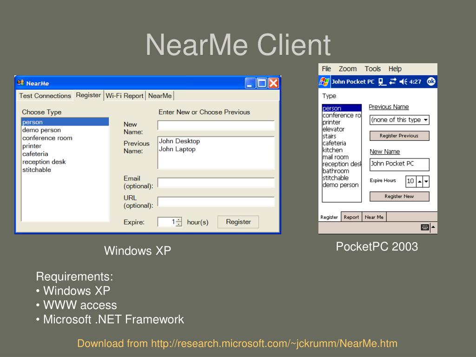
Task: Select 'cafeteria' in Choose Type list
Action: pos(65,154)
